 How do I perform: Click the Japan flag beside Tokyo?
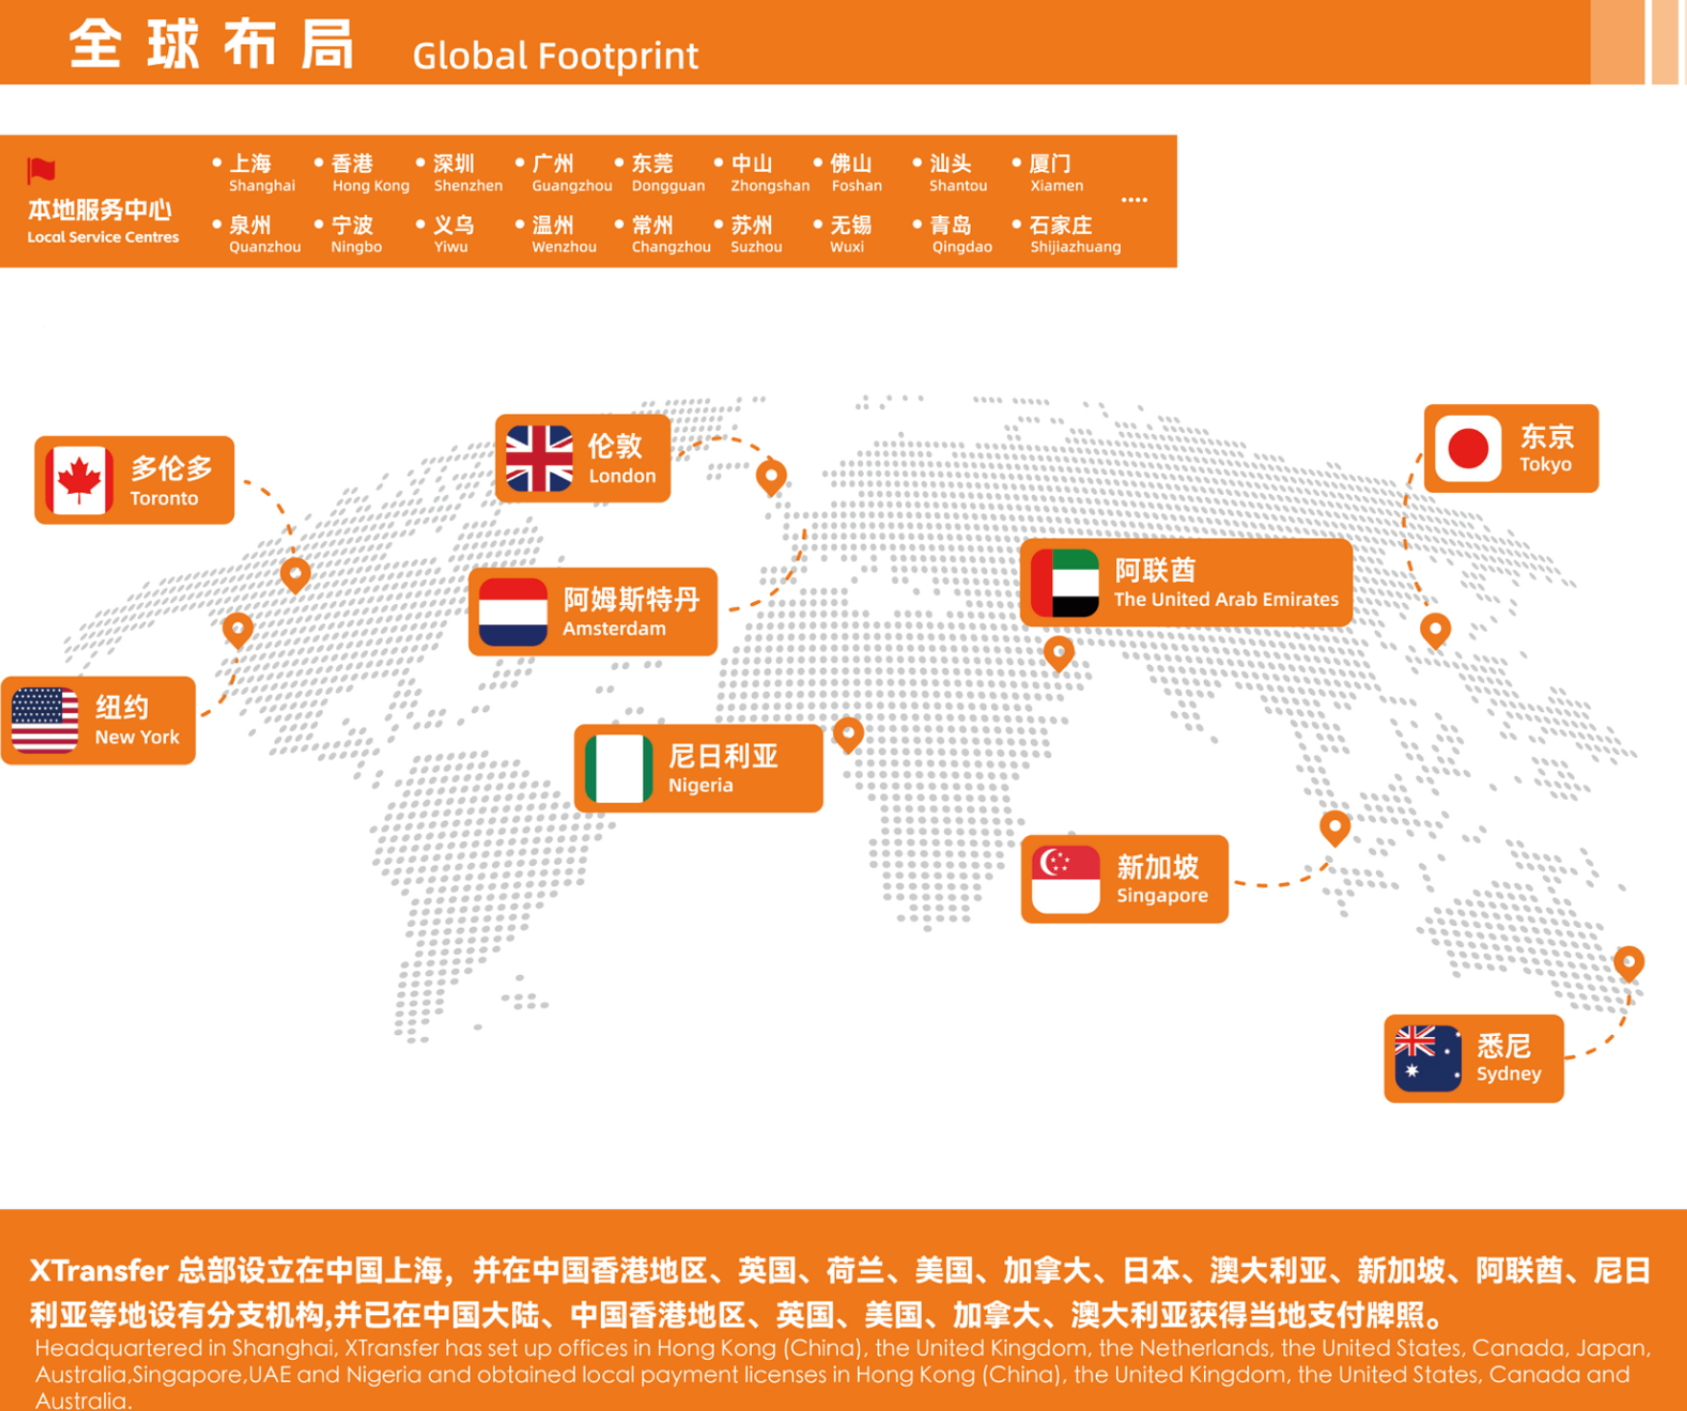click(1468, 448)
